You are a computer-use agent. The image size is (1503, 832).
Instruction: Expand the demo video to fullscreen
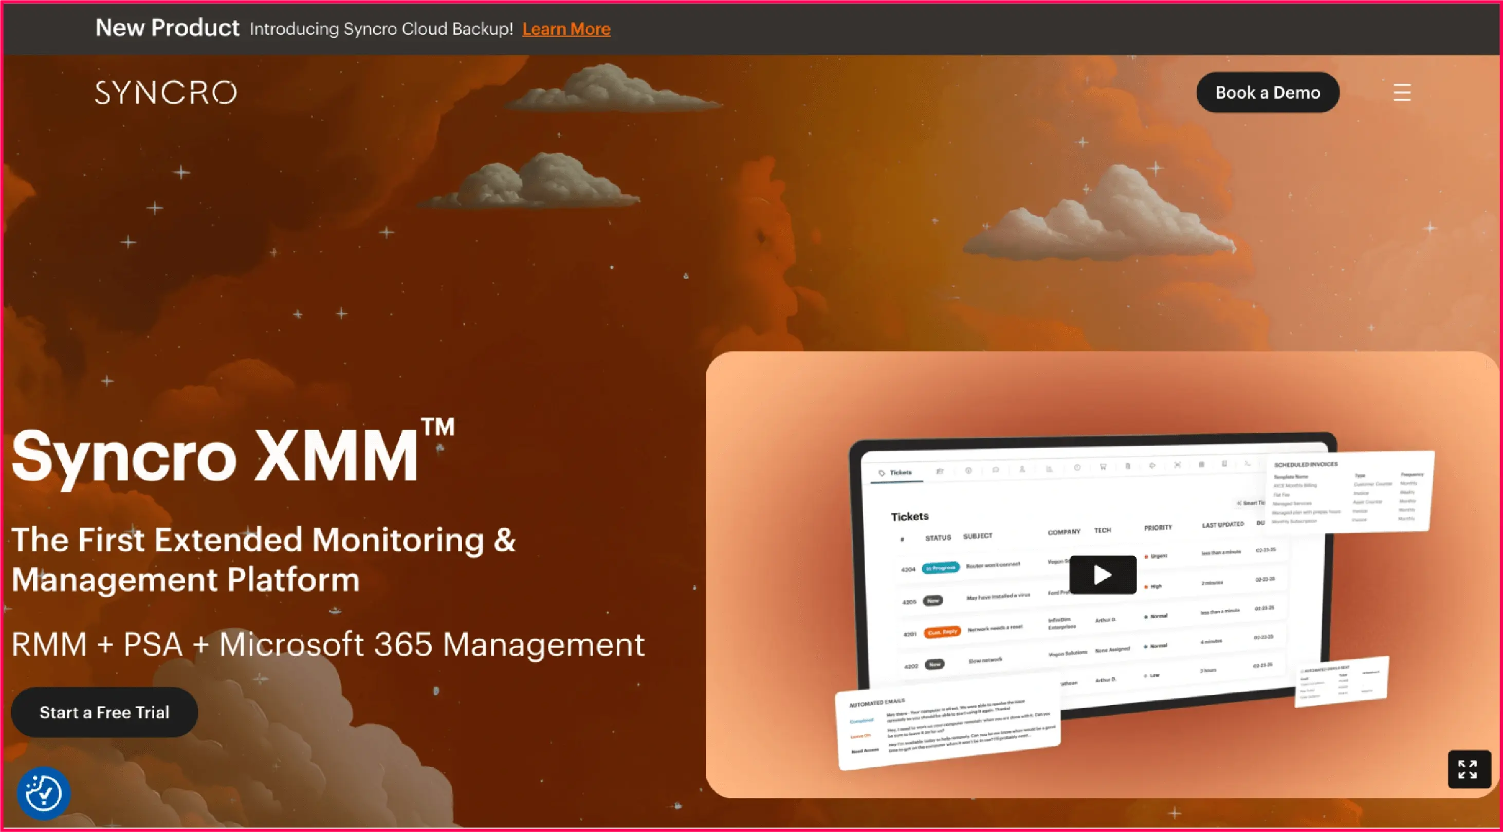[x=1469, y=769]
